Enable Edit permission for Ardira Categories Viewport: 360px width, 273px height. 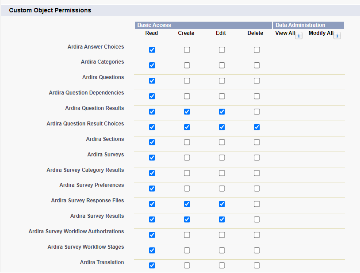tap(222, 65)
